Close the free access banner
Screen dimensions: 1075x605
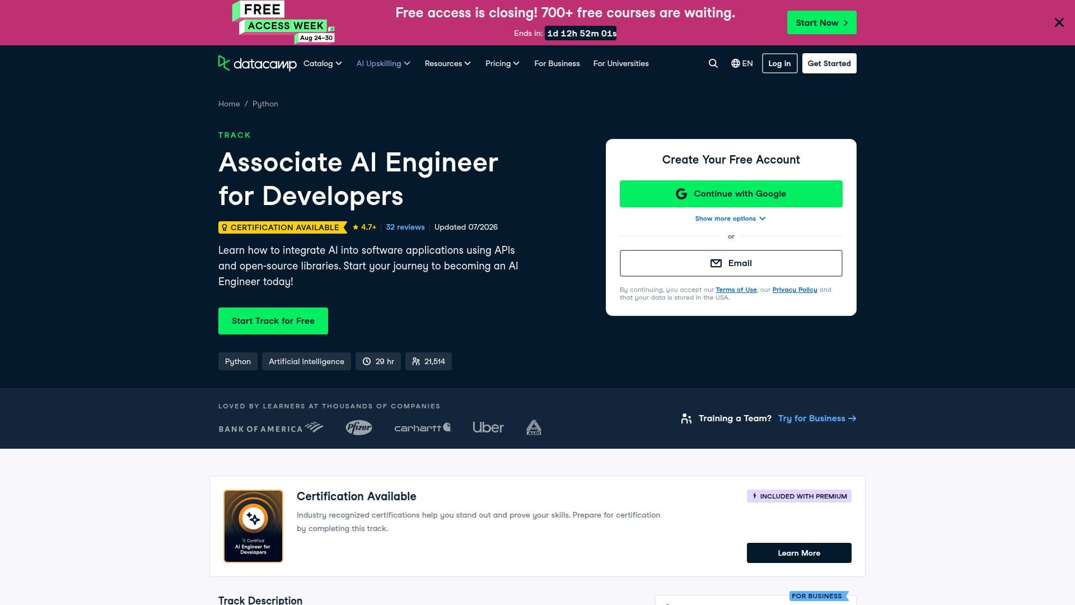click(x=1059, y=22)
